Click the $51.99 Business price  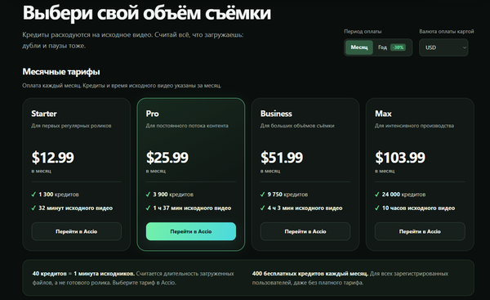[x=282, y=157]
